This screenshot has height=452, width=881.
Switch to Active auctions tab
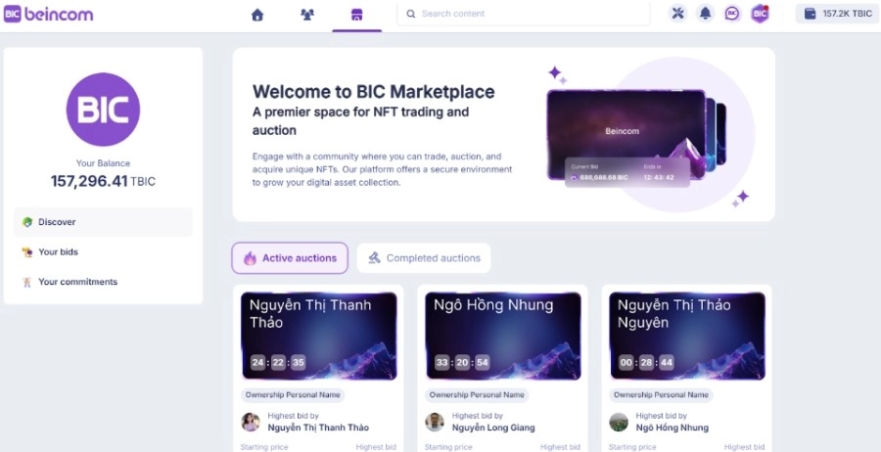tap(290, 258)
